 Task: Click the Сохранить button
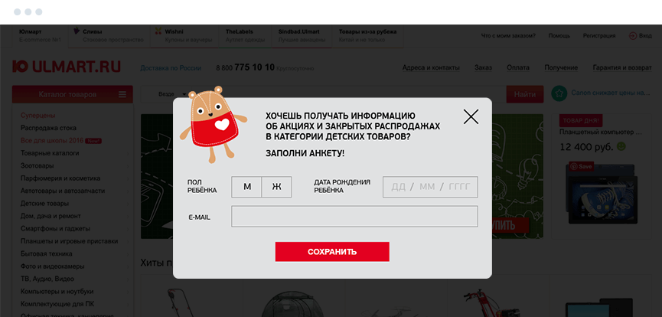coord(332,252)
